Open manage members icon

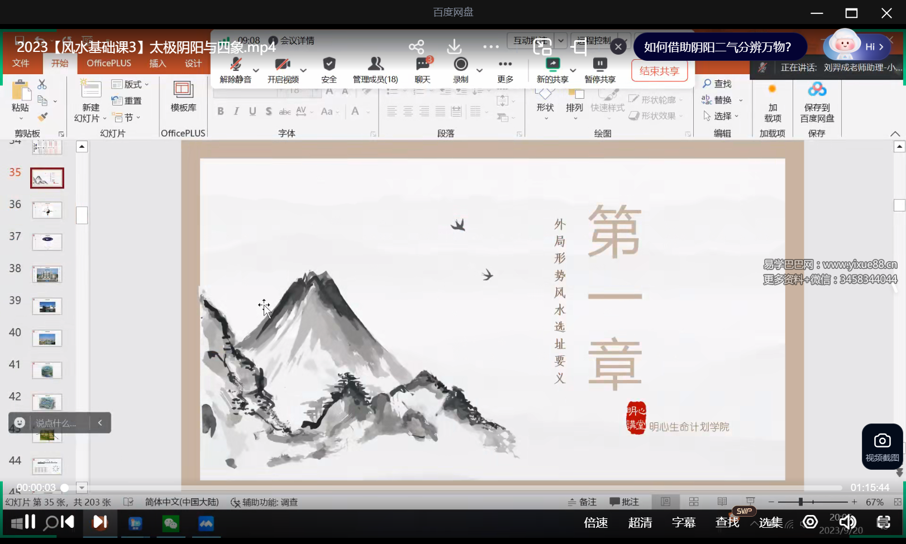pos(375,64)
